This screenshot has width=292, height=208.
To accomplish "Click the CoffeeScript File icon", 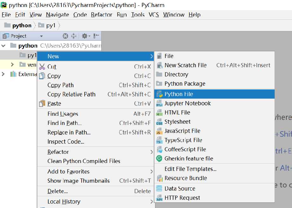I will coord(159,149).
